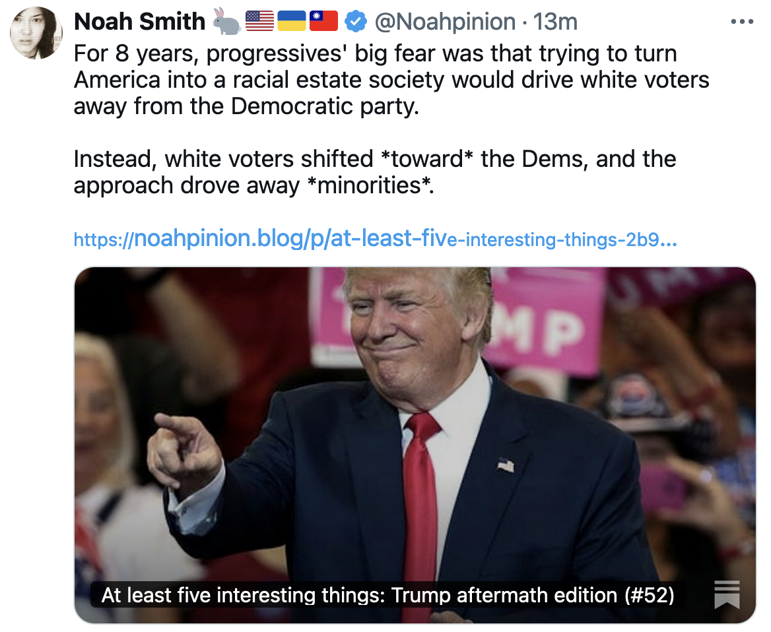Open the tweet's more options menu
Viewport: 771px width, 632px height.
tap(741, 22)
